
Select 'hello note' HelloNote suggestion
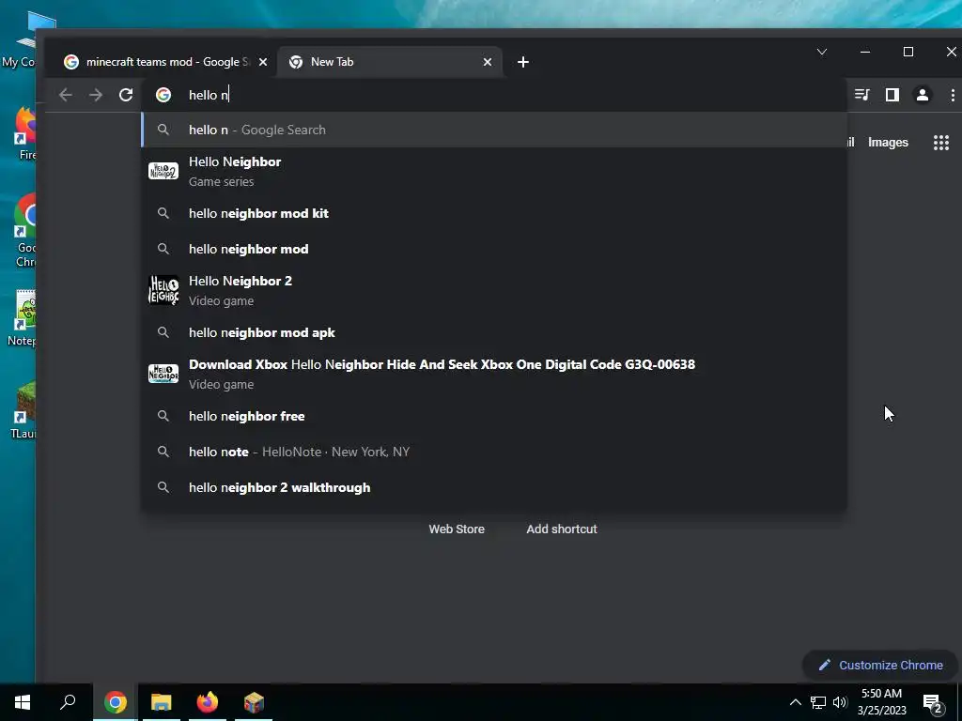494,452
